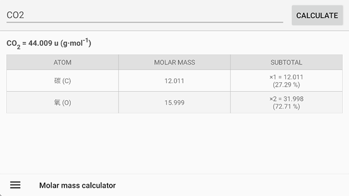This screenshot has width=349, height=196.
Task: Click the oxygen (O) atom cell
Action: (63, 102)
